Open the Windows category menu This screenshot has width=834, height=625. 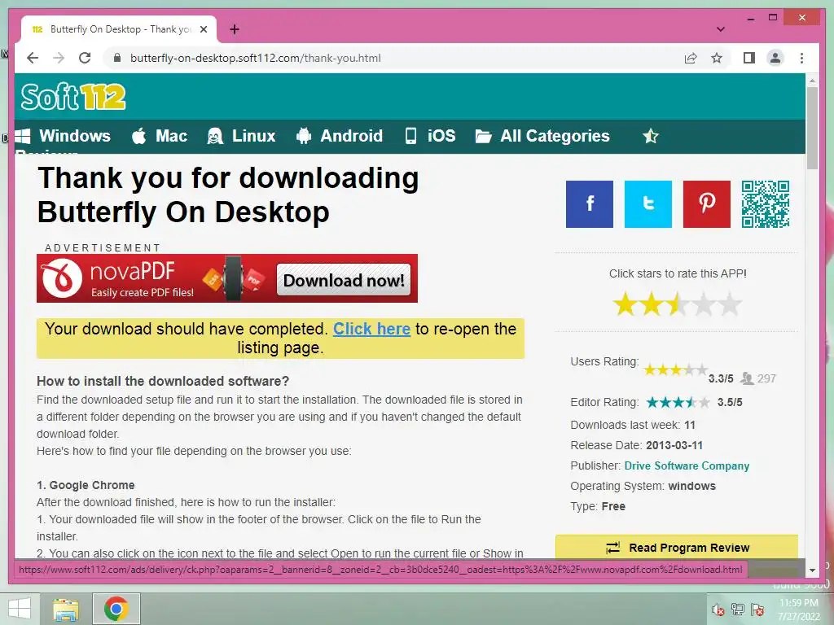click(x=63, y=136)
